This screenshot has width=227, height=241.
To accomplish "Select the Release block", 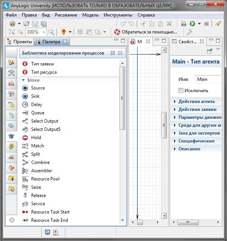I will [38, 196].
